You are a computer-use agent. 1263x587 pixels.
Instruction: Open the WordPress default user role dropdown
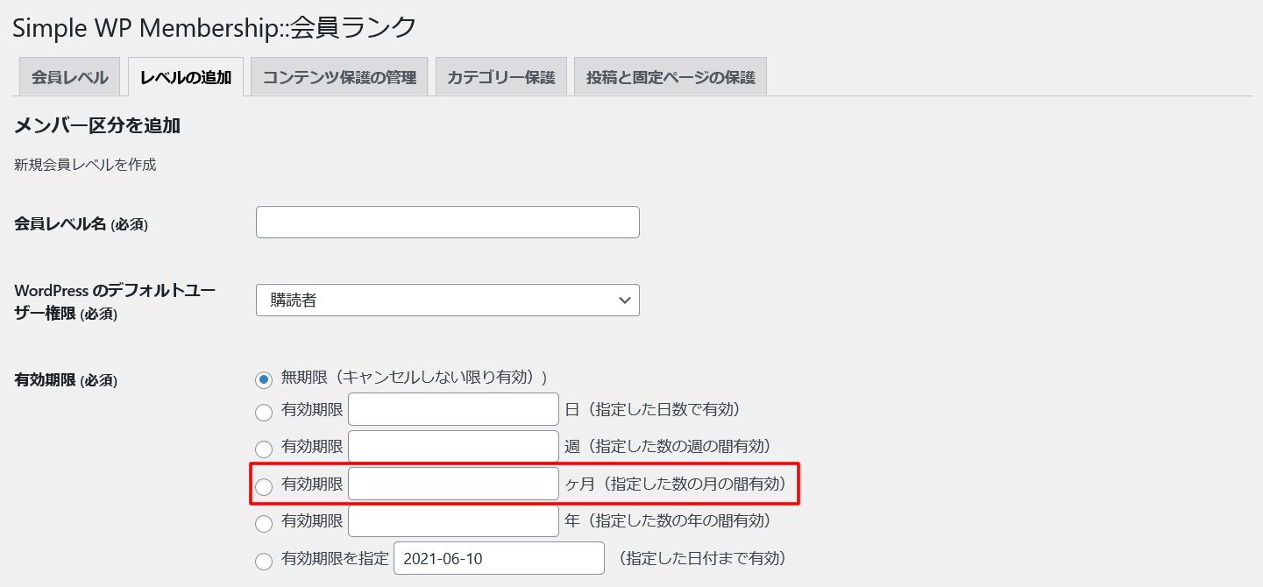coord(447,300)
